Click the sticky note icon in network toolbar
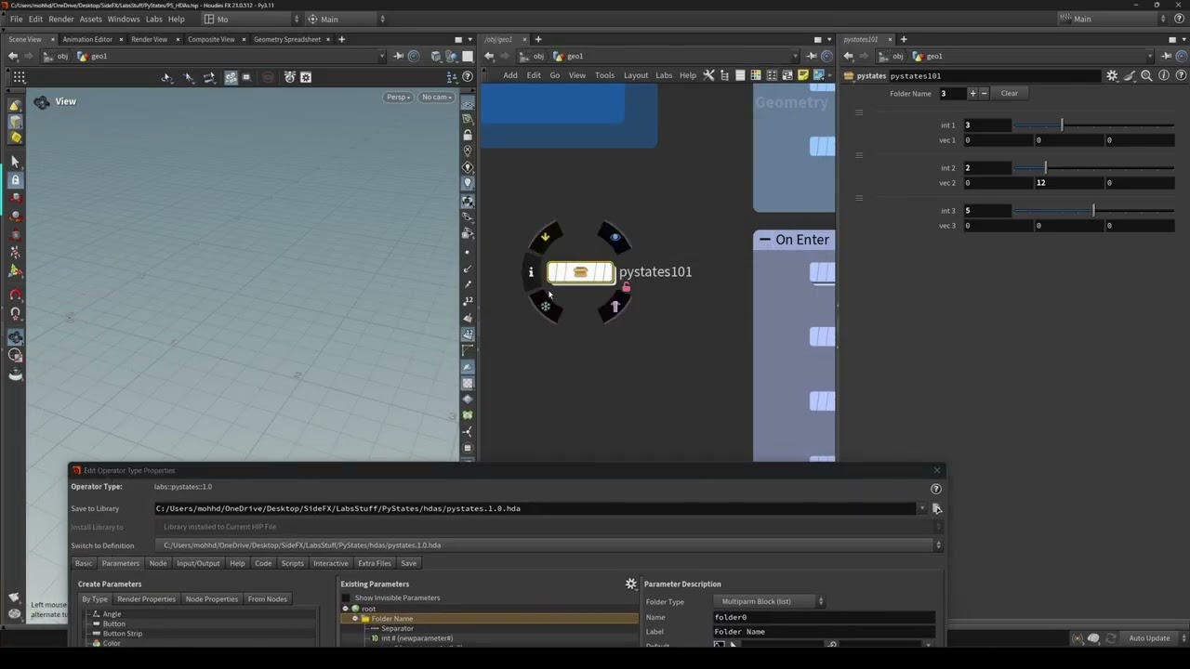Viewport: 1190px width, 669px height. [802, 75]
